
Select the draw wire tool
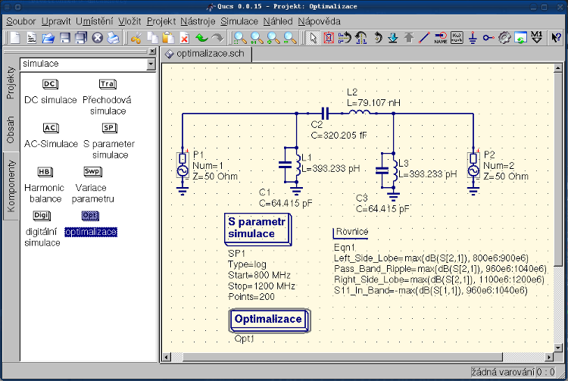pos(425,37)
